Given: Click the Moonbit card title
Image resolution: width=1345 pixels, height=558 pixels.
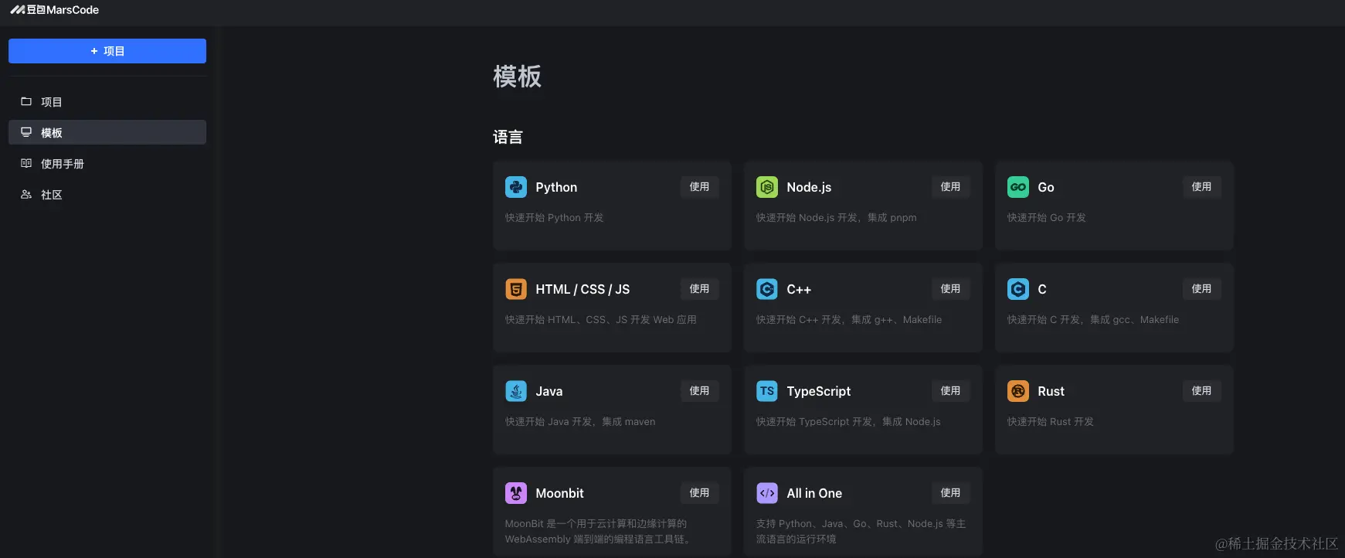Looking at the screenshot, I should click(x=559, y=493).
